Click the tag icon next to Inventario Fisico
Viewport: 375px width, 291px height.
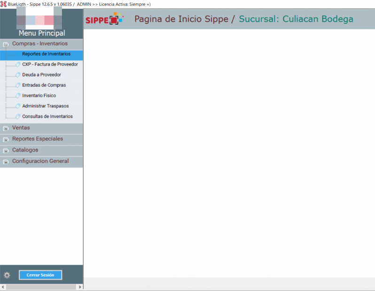18,95
